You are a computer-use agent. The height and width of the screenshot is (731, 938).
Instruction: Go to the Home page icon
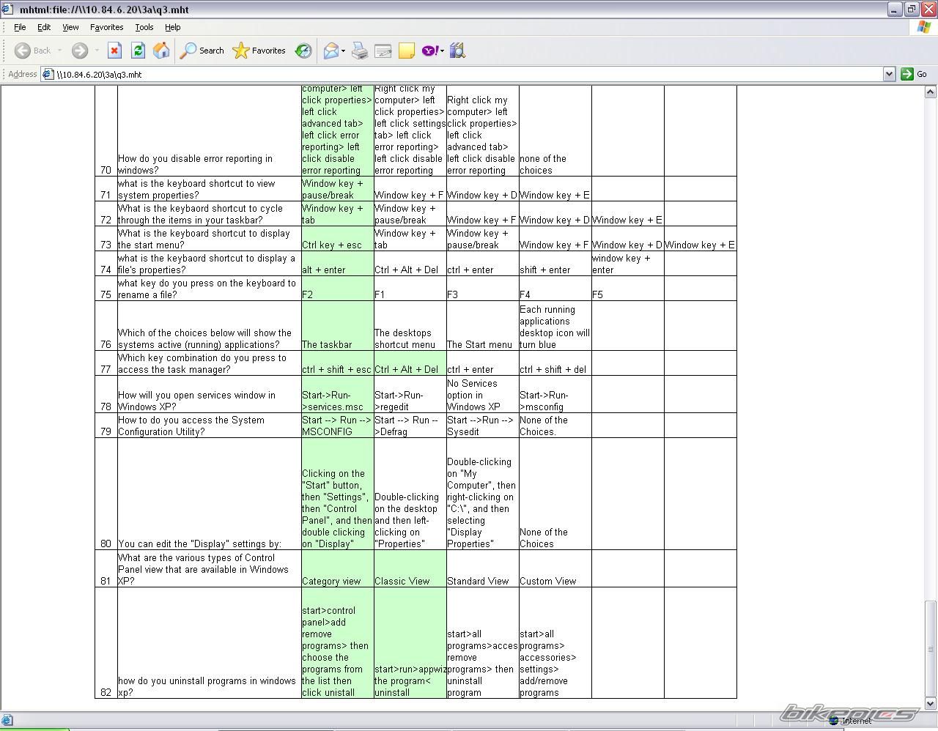pyautogui.click(x=161, y=51)
